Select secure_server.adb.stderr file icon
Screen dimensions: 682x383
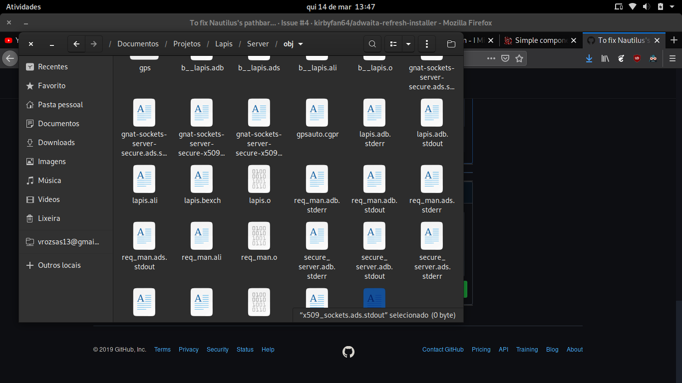(317, 236)
